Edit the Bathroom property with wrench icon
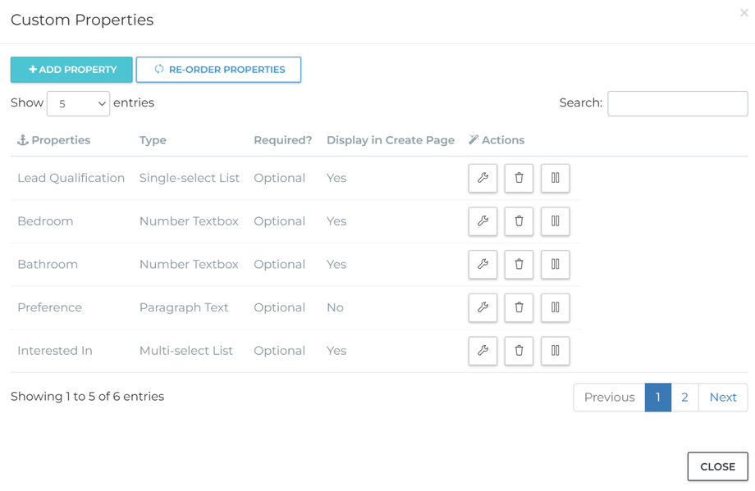 (x=483, y=265)
